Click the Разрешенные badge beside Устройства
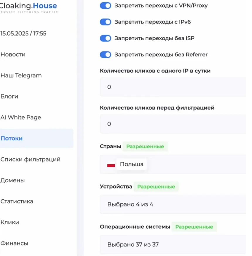The height and width of the screenshot is (256, 252). [156, 187]
